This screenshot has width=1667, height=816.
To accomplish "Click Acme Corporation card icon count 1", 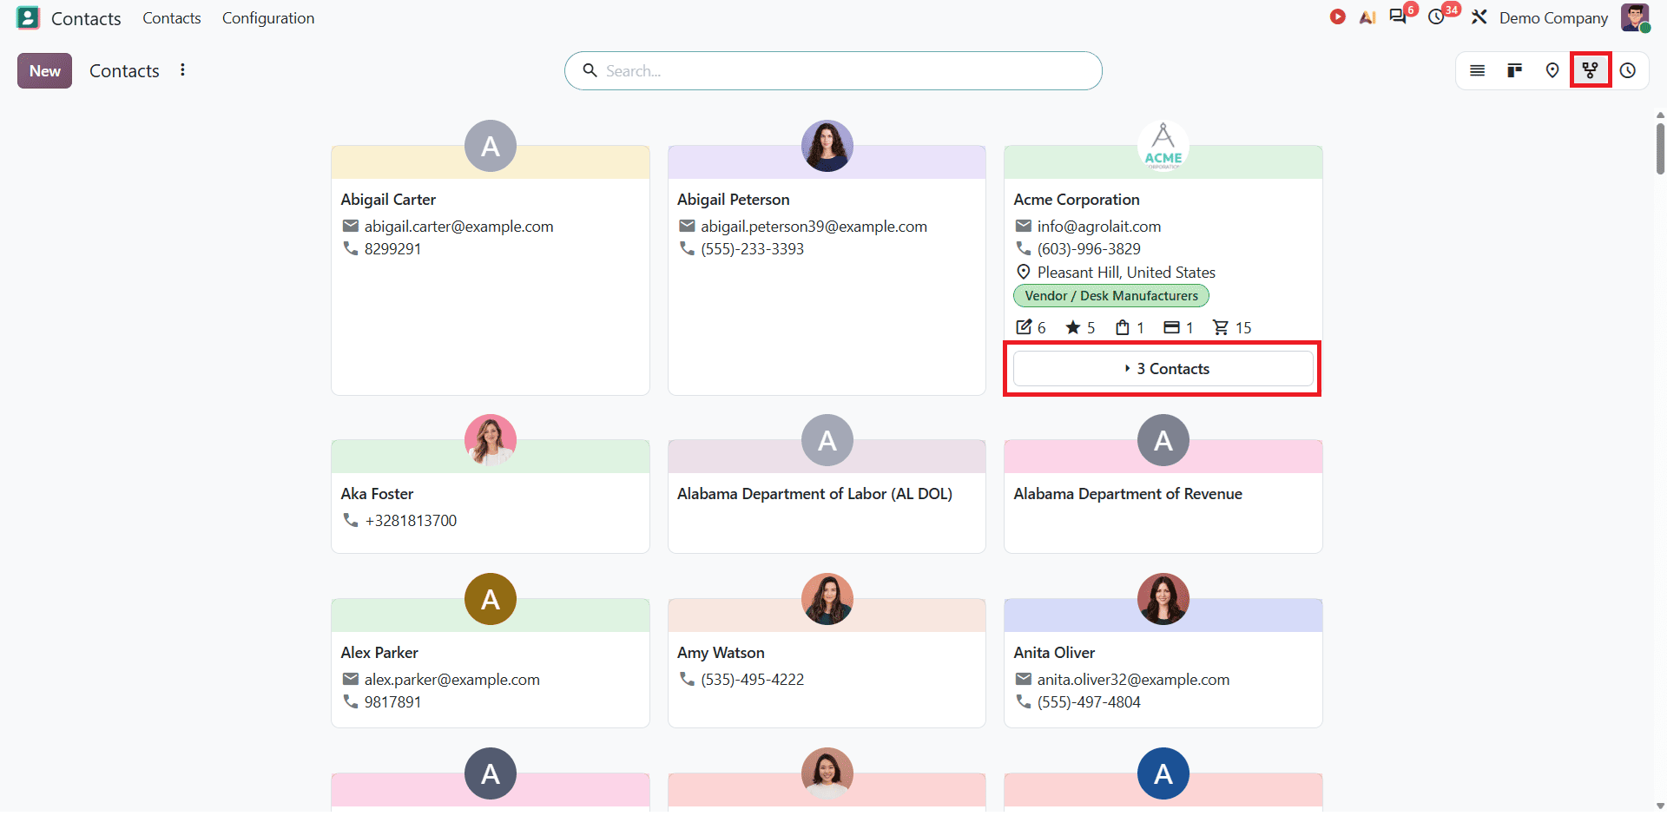I will 1178,327.
